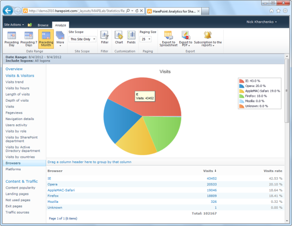The width and height of the screenshot is (292, 226).
Task: Open the Filter tool in ribbon
Action: (104, 37)
